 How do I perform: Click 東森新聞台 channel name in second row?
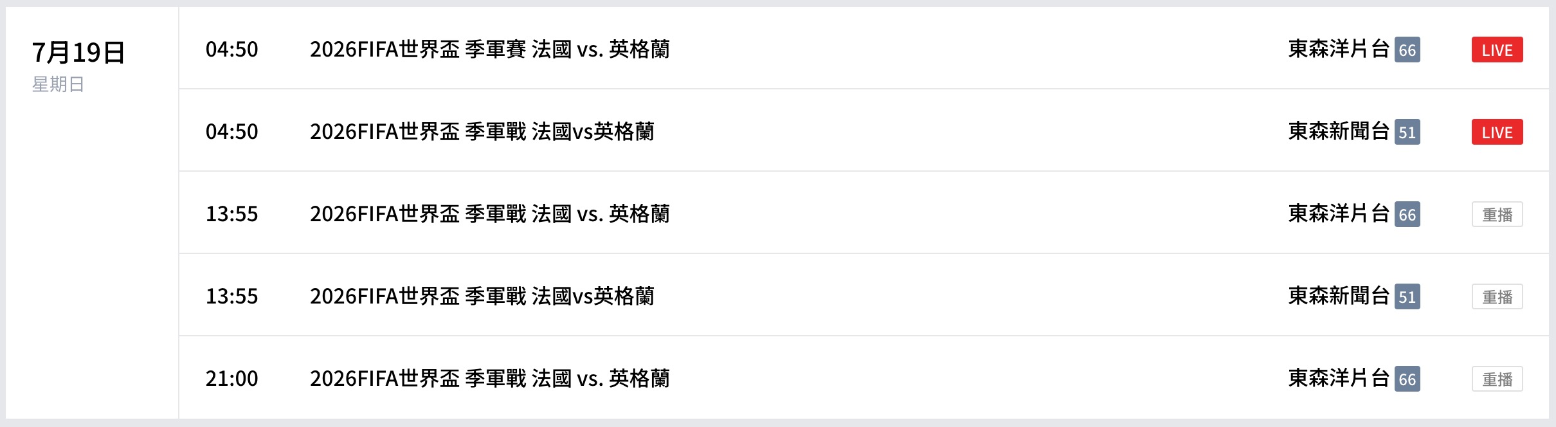(x=1339, y=131)
